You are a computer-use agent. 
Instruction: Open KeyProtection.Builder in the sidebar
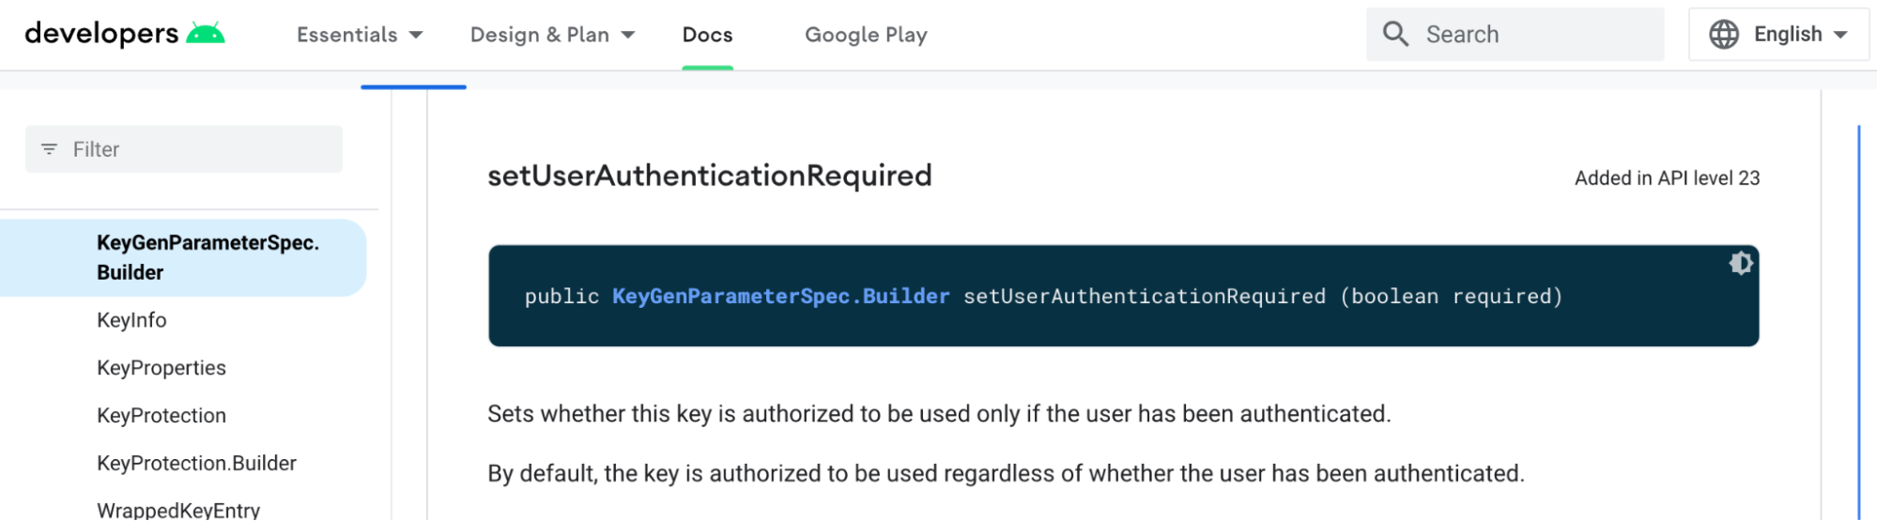(x=196, y=464)
